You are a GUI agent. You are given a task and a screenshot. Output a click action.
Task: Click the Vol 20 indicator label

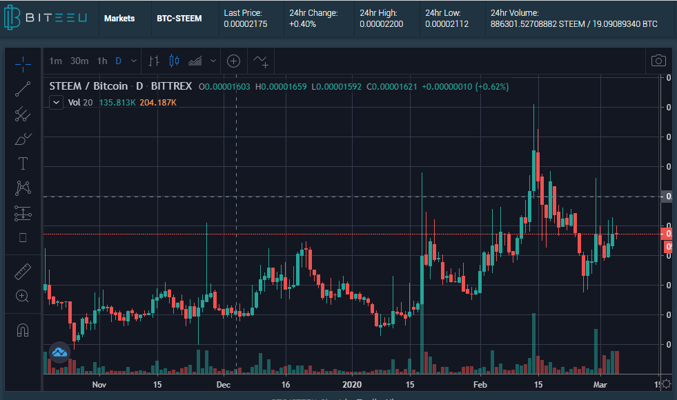80,103
